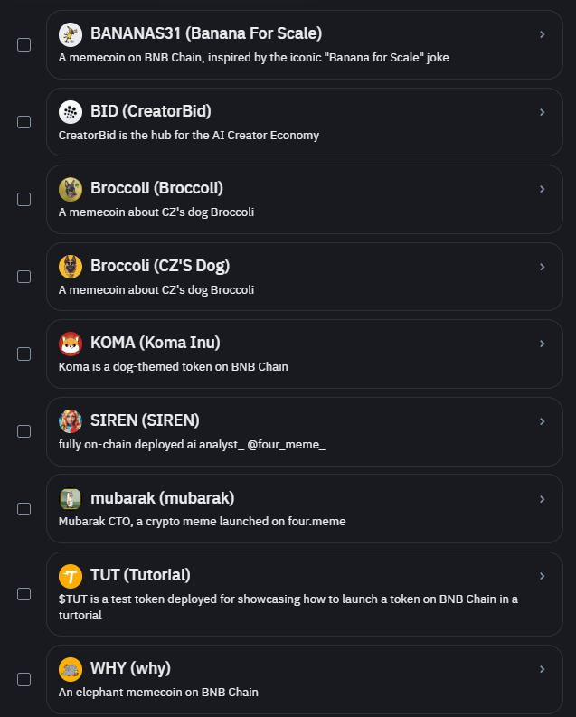The height and width of the screenshot is (717, 576).
Task: Expand the SIREN row chevron
Action: tap(542, 421)
